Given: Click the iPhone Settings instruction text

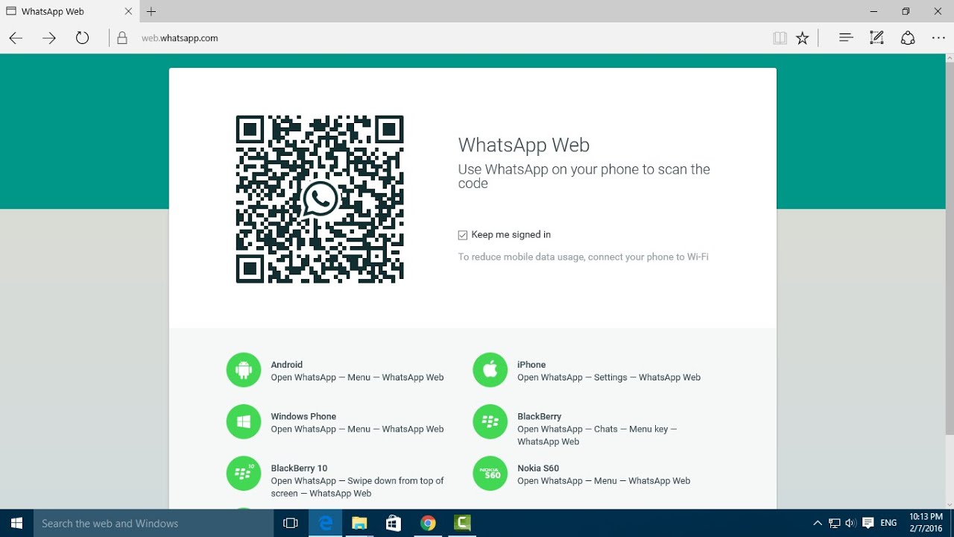Looking at the screenshot, I should point(609,377).
